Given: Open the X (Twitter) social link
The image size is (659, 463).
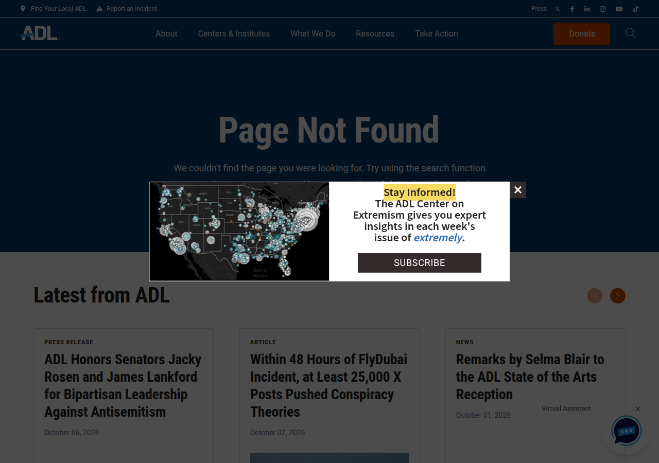Looking at the screenshot, I should point(557,9).
